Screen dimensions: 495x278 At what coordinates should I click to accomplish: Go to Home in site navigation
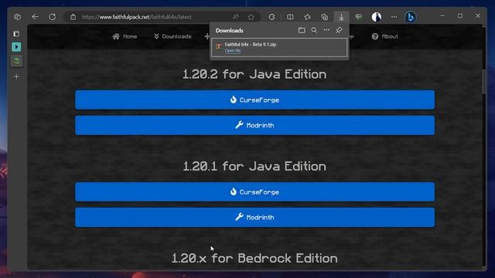125,36
